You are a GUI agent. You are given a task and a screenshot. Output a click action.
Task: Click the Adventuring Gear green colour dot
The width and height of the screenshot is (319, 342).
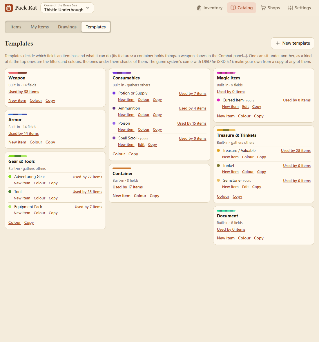(x=10, y=177)
